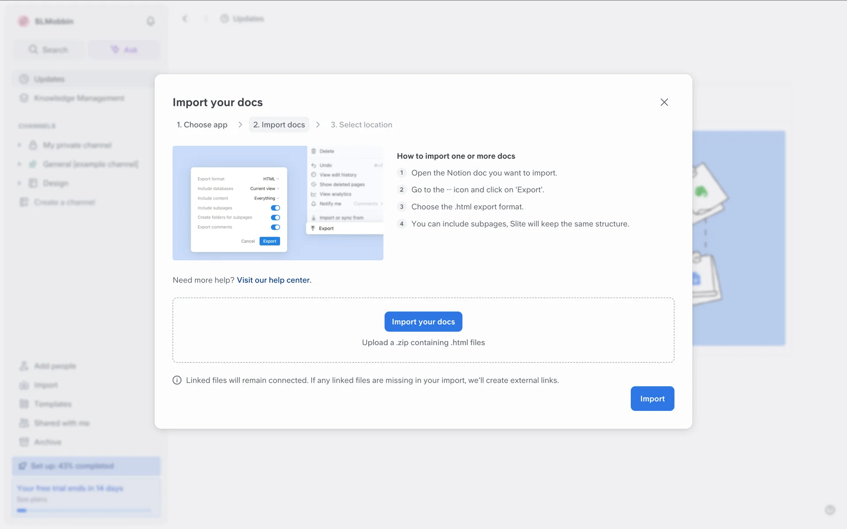
Task: Click the Archive icon in sidebar
Action: [24, 442]
